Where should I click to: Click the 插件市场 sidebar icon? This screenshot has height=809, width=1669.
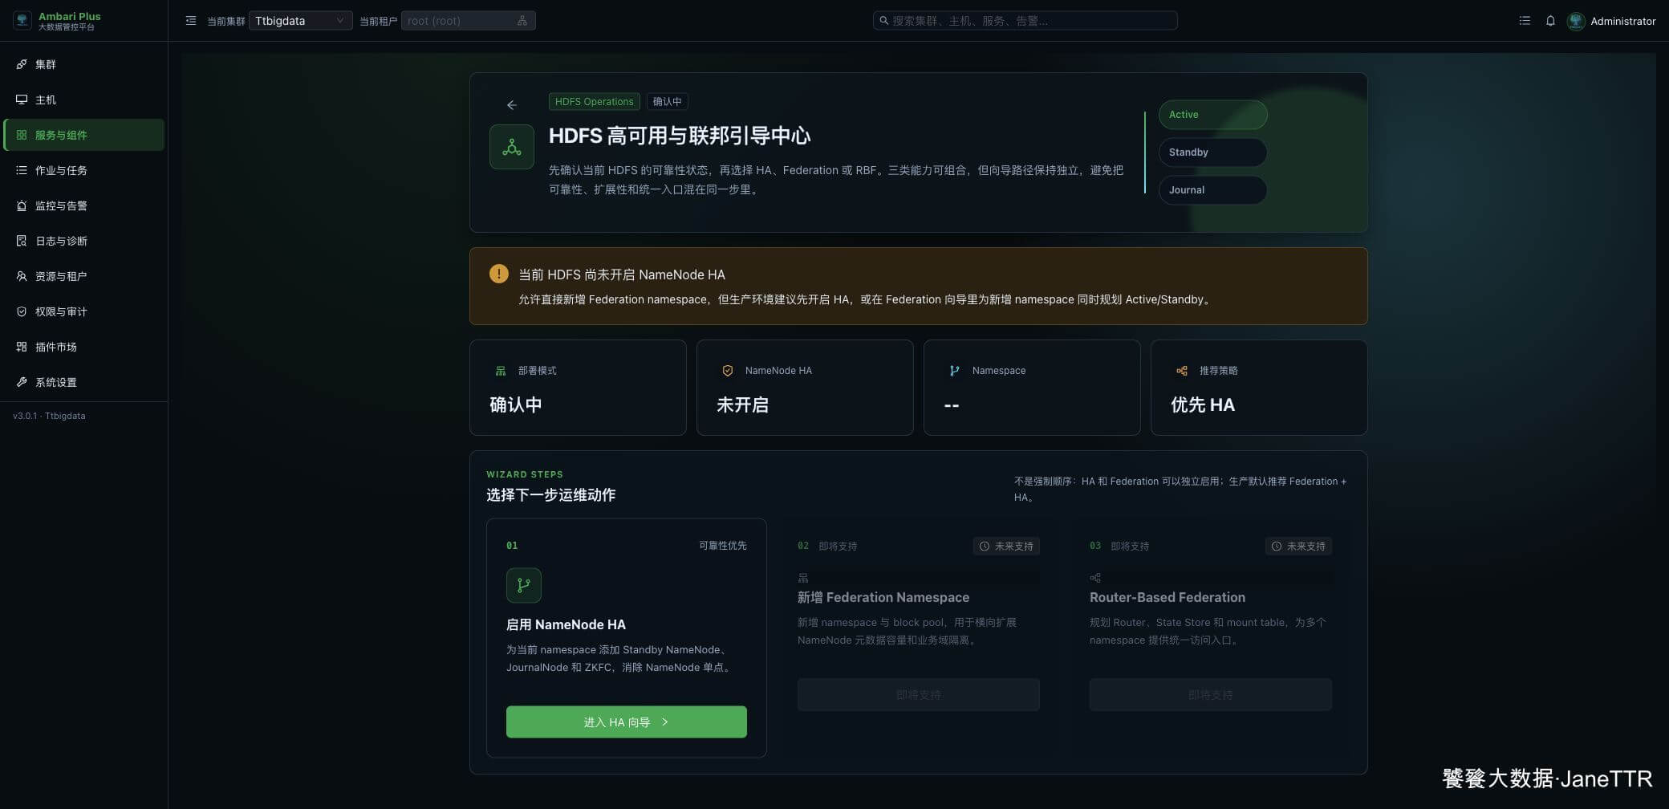point(22,347)
